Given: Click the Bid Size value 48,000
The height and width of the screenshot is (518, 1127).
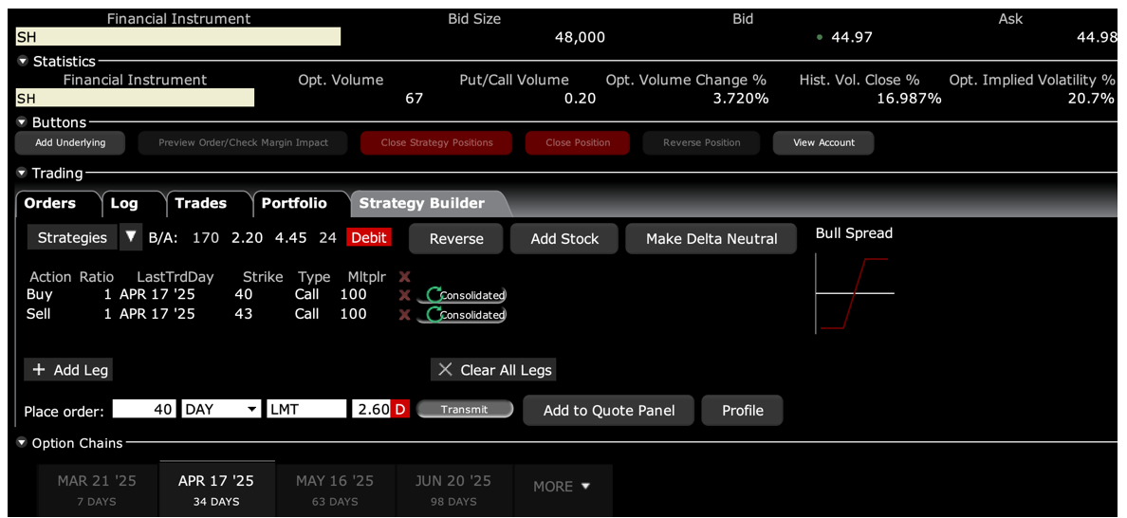Looking at the screenshot, I should pos(580,37).
